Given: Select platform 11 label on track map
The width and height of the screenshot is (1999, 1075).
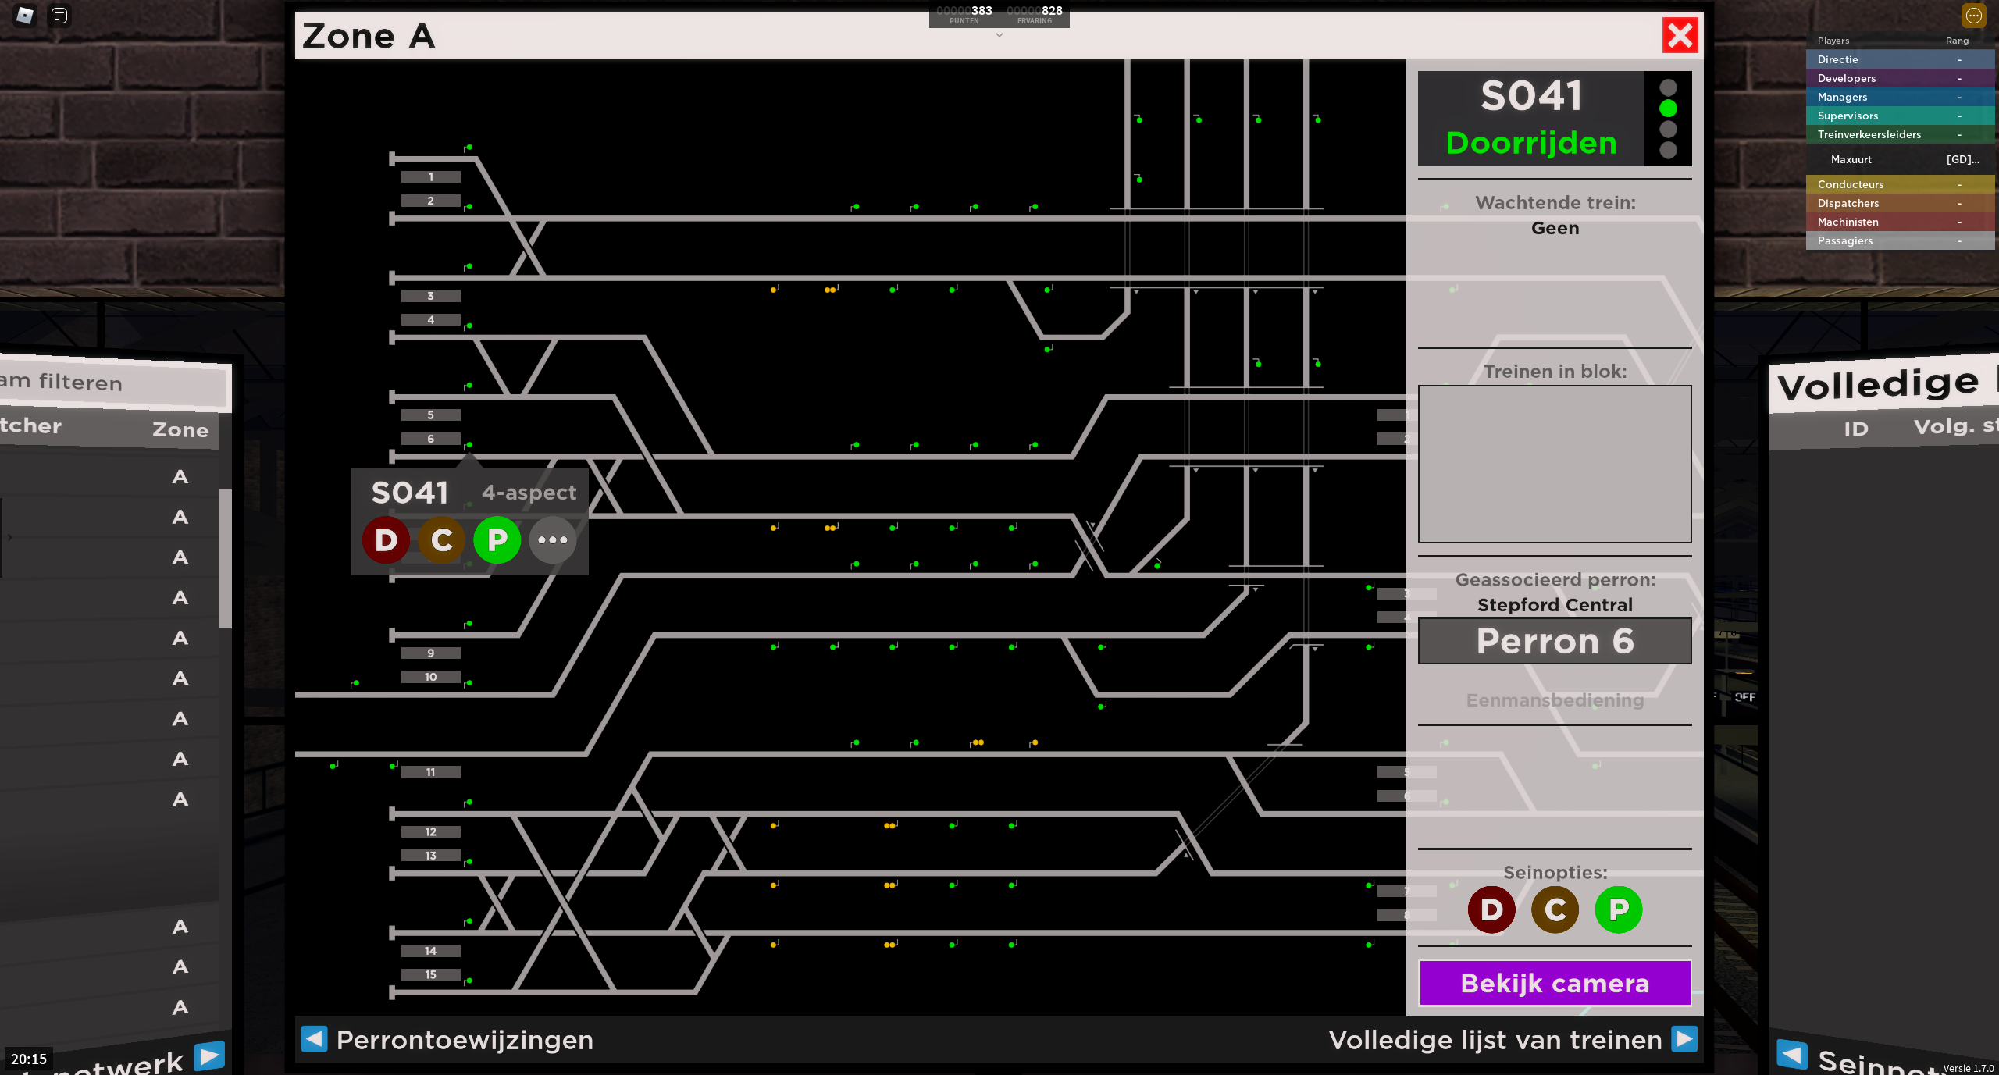Looking at the screenshot, I should [430, 772].
